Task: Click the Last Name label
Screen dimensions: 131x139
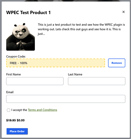Action: [75, 74]
